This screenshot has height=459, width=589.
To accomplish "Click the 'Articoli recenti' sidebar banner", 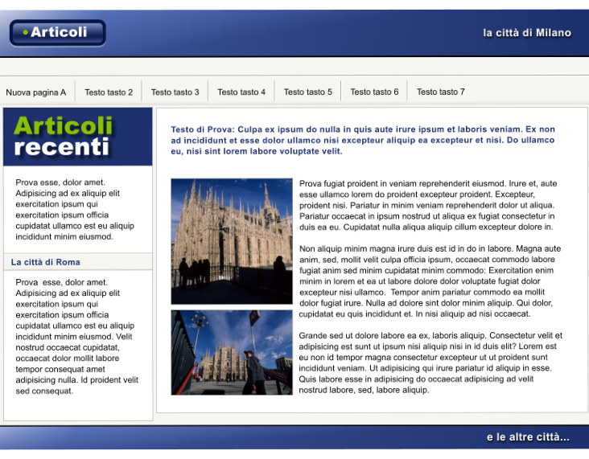I will tap(77, 137).
